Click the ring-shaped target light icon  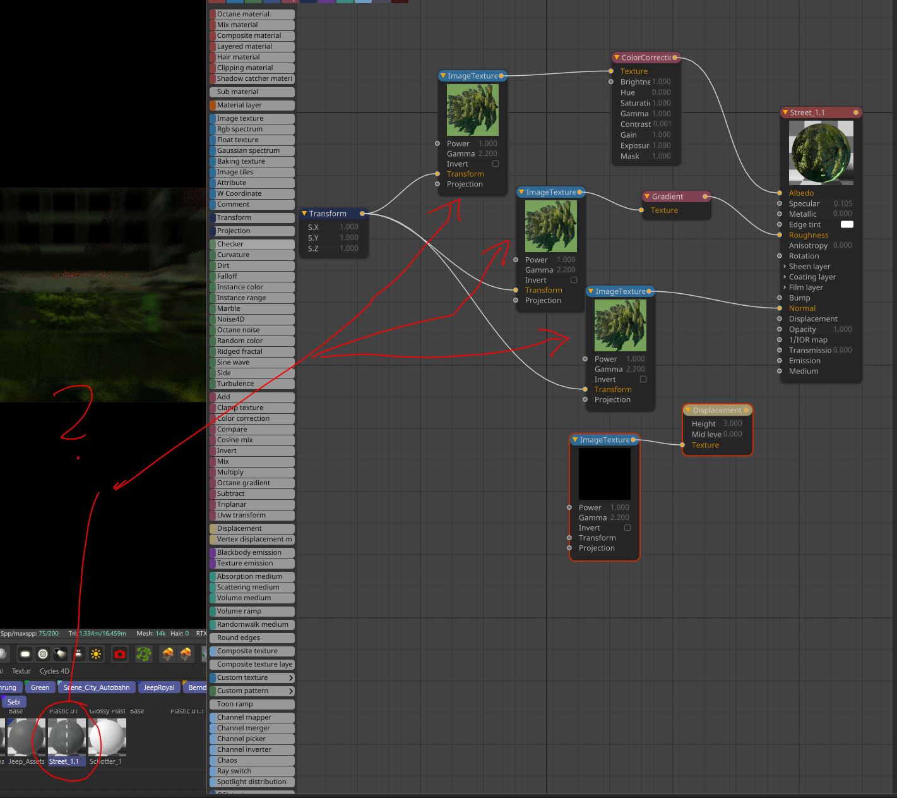point(43,654)
